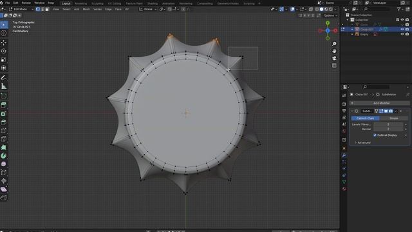Select the Cursor tool in the left toolbar
The height and width of the screenshot is (232, 412).
(x=4, y=33)
